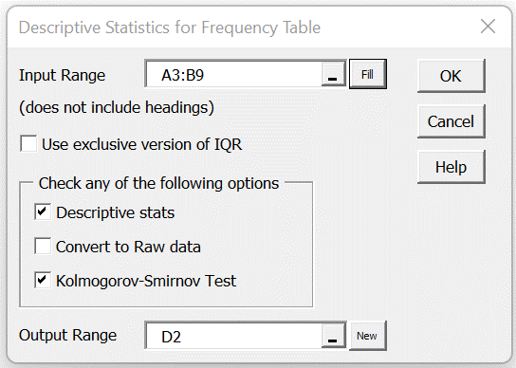Click the Output Range label

(67, 335)
